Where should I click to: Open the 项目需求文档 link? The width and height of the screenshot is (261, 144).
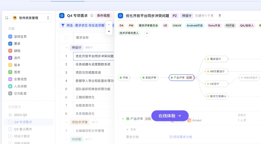[x=181, y=137]
